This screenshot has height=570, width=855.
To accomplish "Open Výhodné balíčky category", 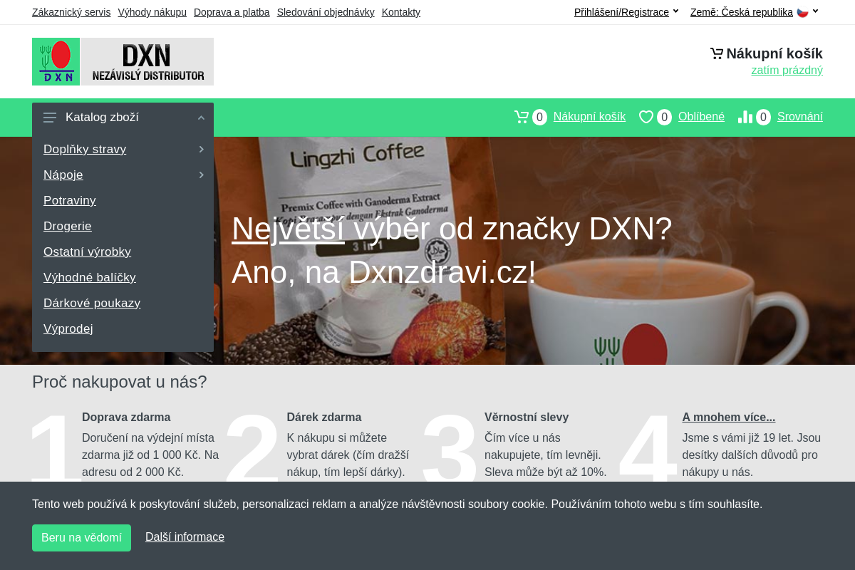I will (90, 277).
